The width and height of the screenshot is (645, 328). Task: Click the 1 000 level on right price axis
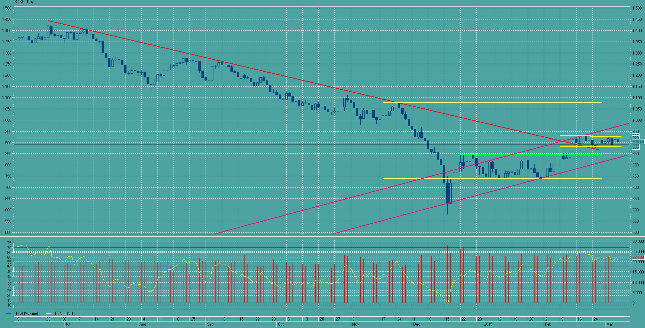tap(637, 120)
